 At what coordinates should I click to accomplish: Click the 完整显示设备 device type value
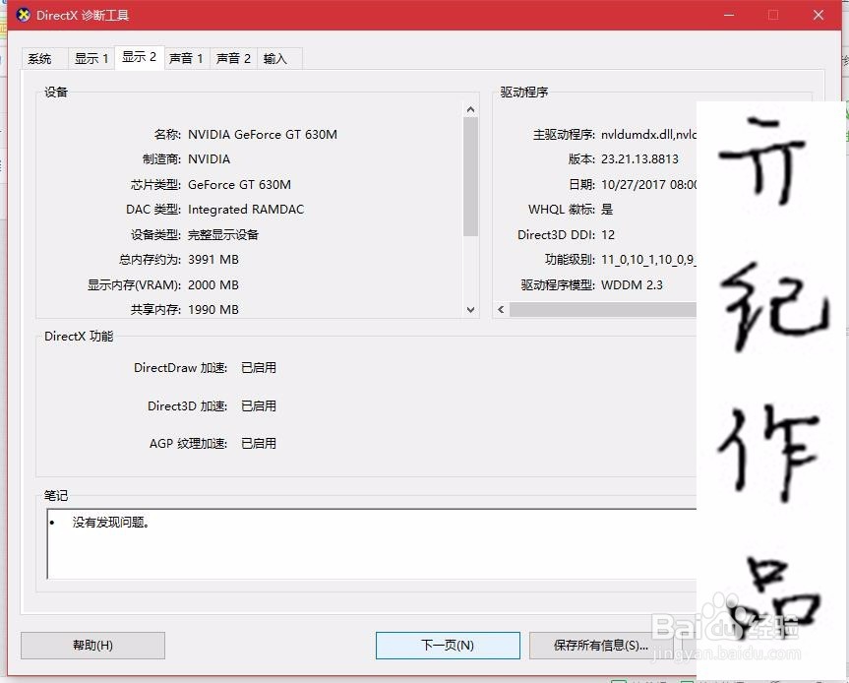tap(223, 234)
